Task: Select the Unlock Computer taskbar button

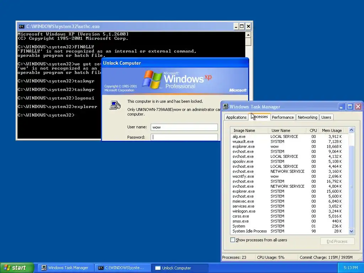Action: (x=180, y=268)
